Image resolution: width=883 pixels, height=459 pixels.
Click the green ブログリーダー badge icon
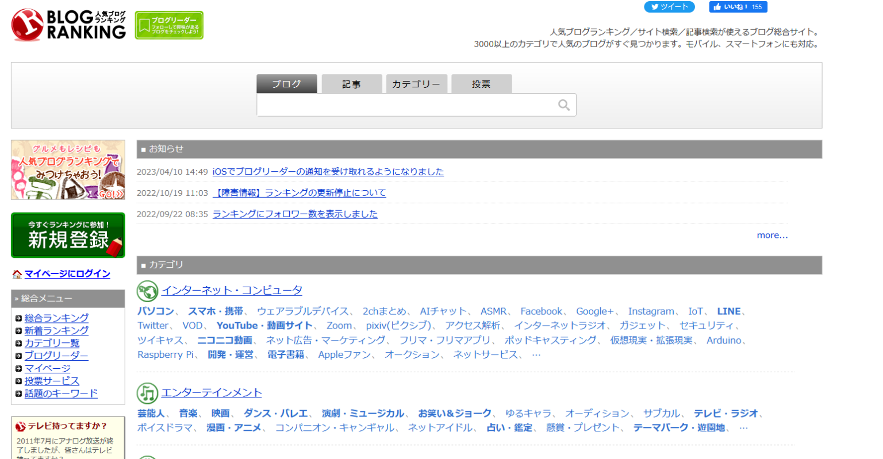click(169, 25)
